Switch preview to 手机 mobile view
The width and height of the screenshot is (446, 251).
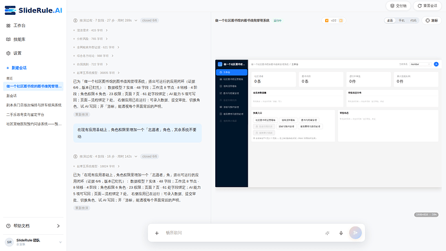click(x=401, y=21)
